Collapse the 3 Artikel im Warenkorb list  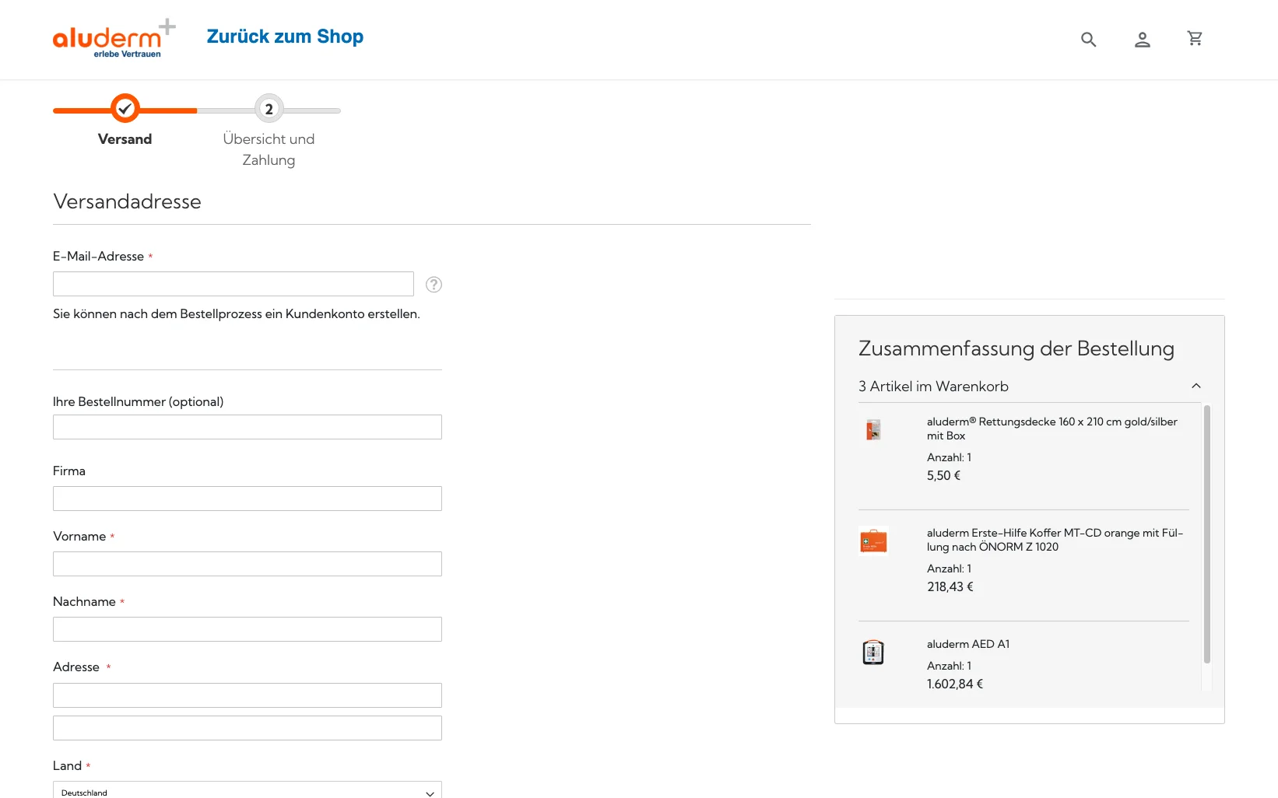point(1030,387)
